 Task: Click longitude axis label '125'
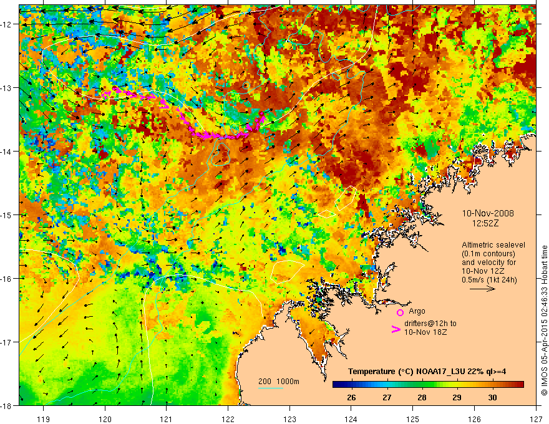pyautogui.click(x=413, y=419)
